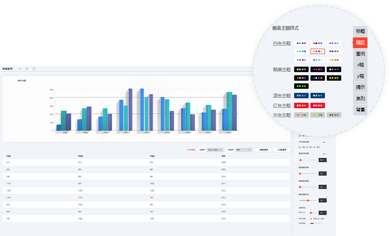
Task: Choose the first gray theme swatch
Action: [302, 115]
